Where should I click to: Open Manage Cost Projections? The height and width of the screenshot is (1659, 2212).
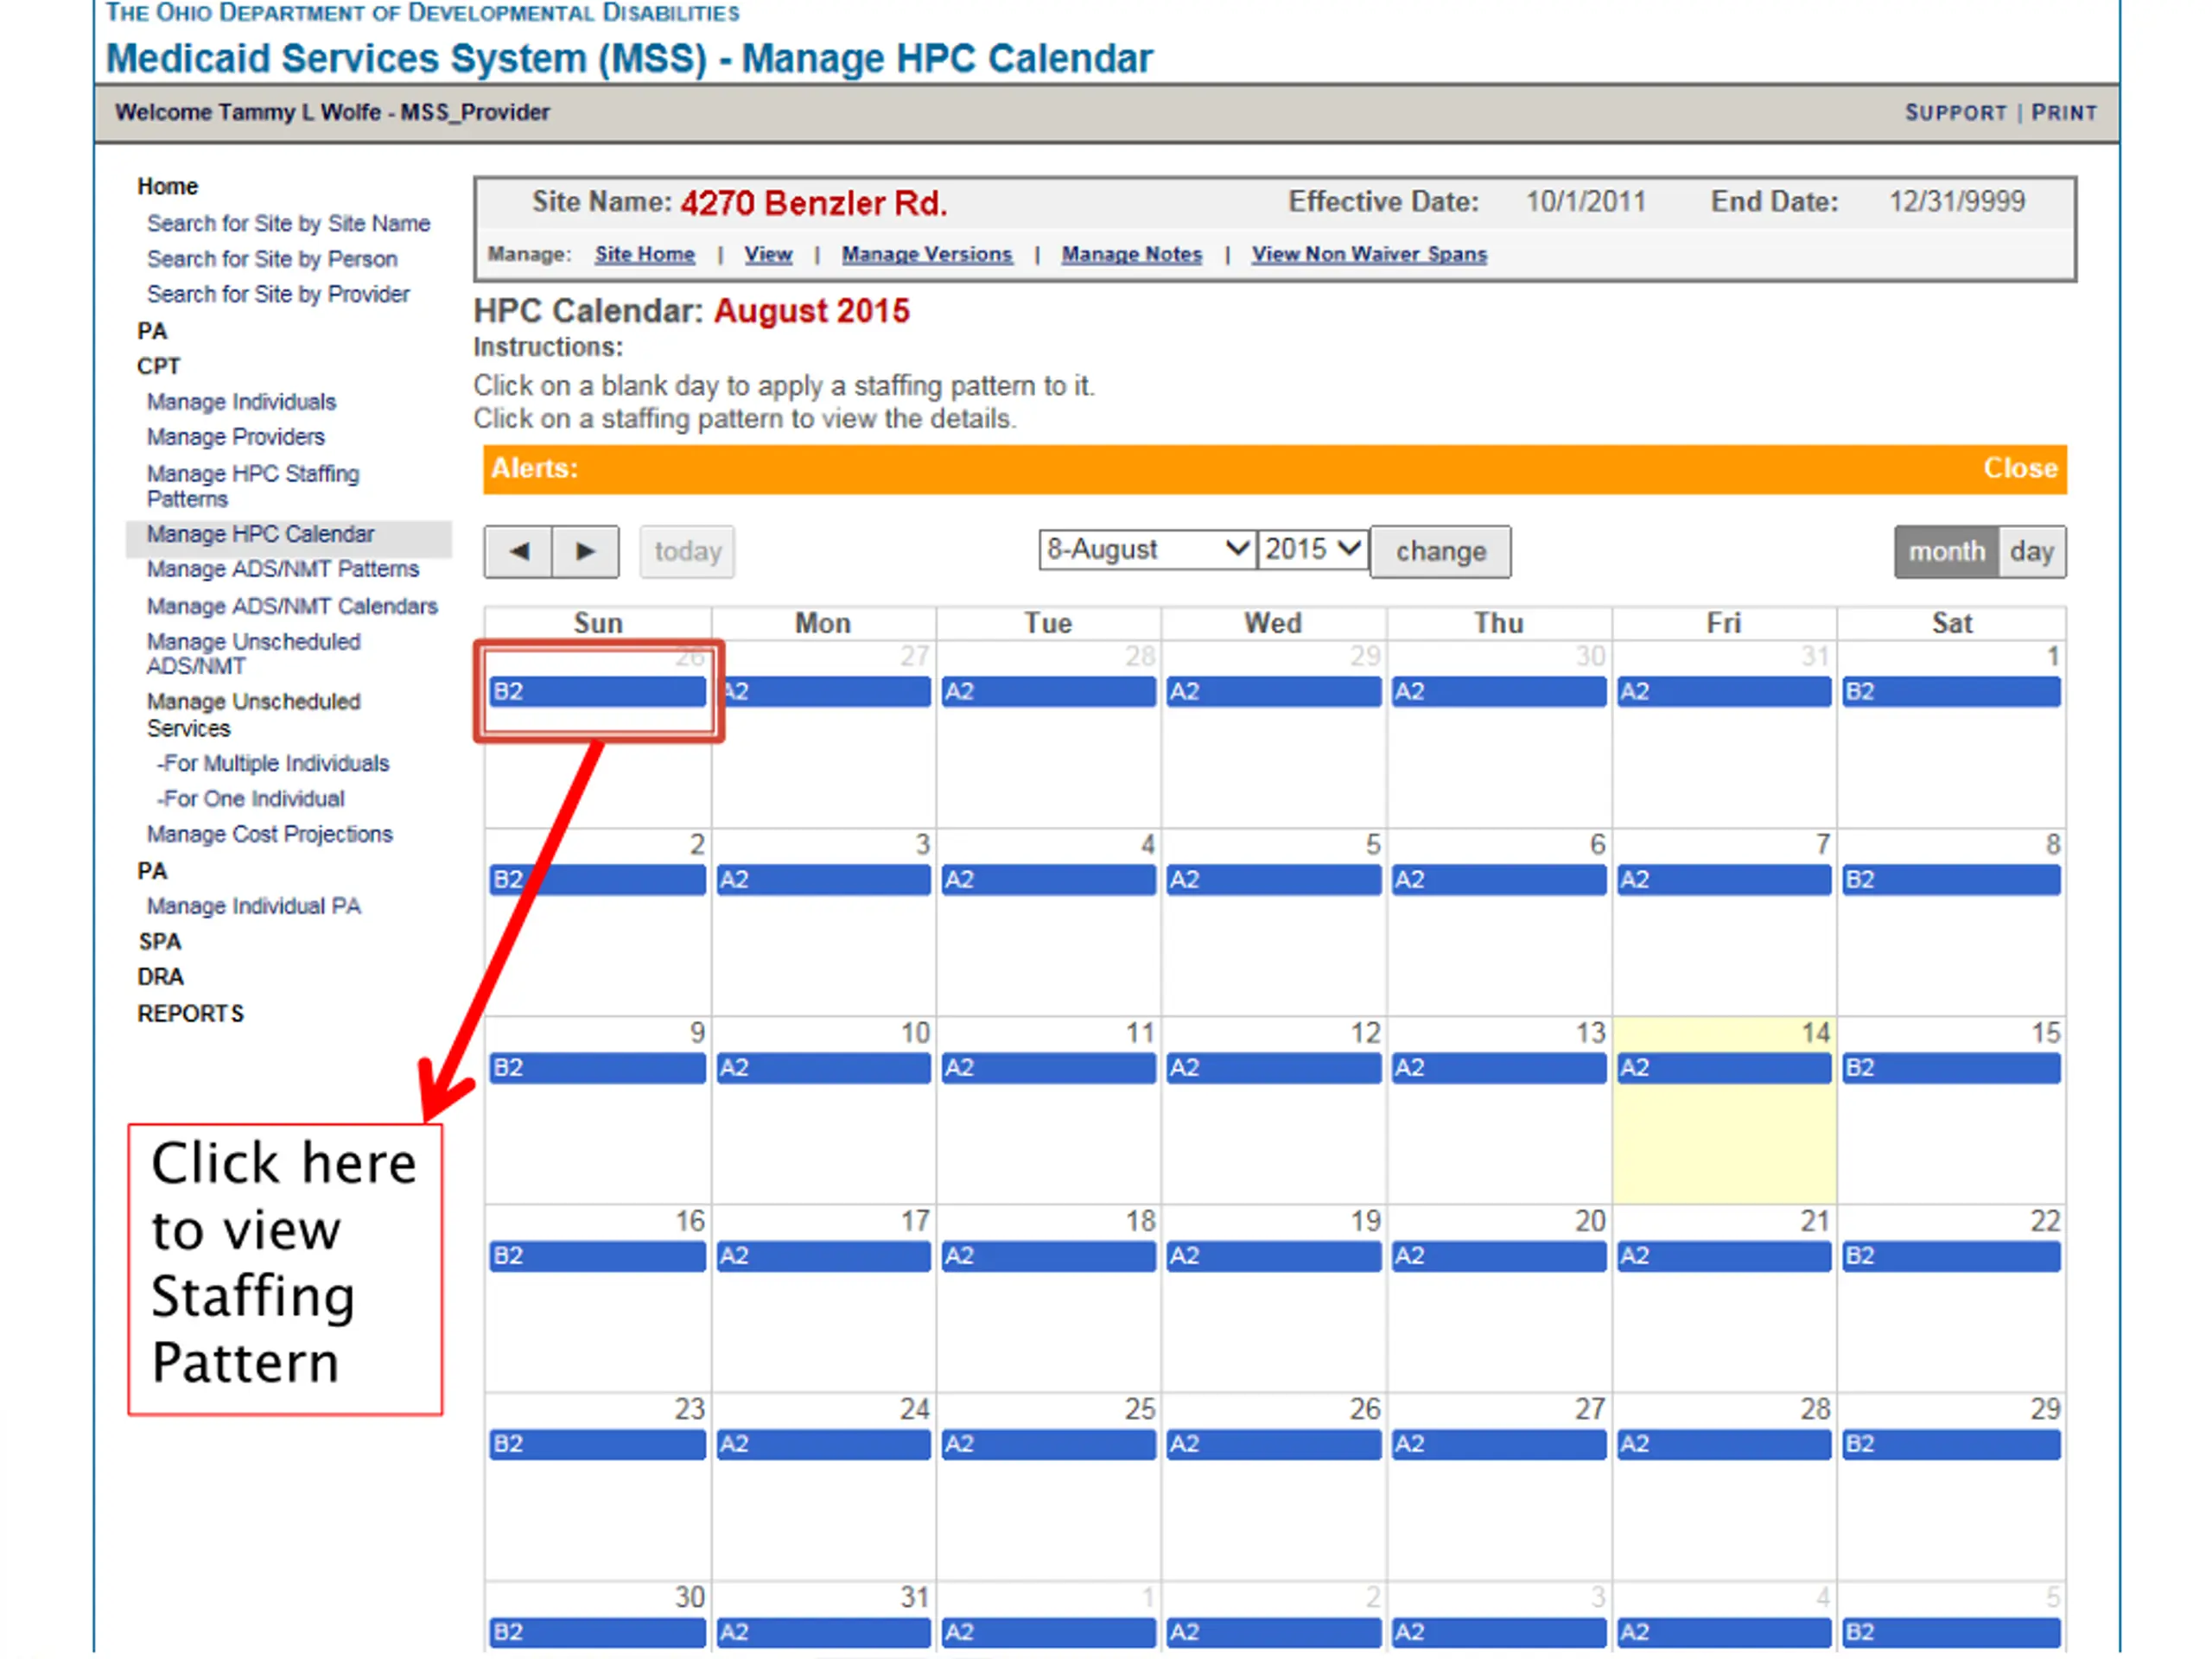coord(269,834)
